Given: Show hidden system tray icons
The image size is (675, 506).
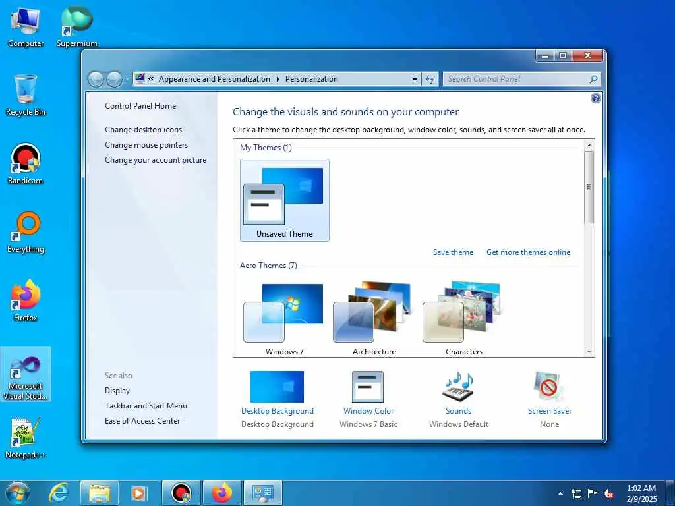Looking at the screenshot, I should (560, 493).
